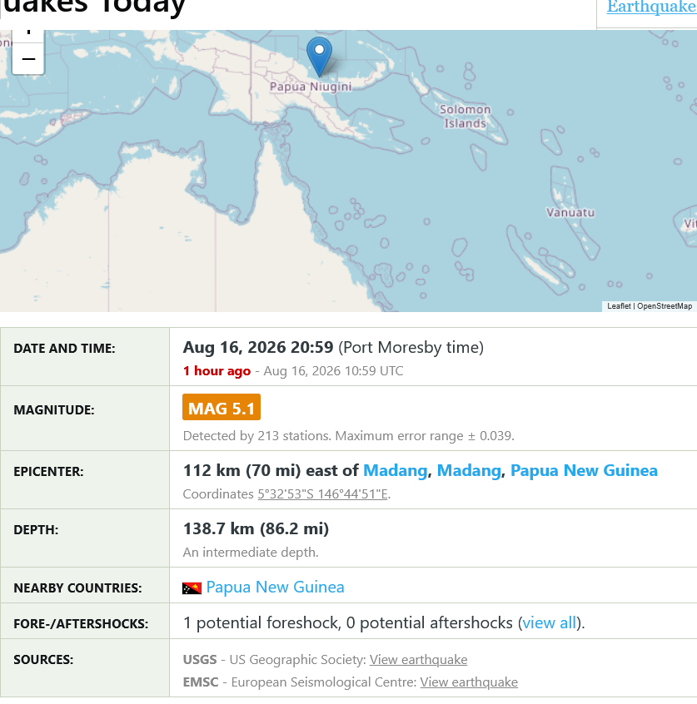
Task: Open Papua New Guinea link in epicenter row
Action: tap(584, 470)
